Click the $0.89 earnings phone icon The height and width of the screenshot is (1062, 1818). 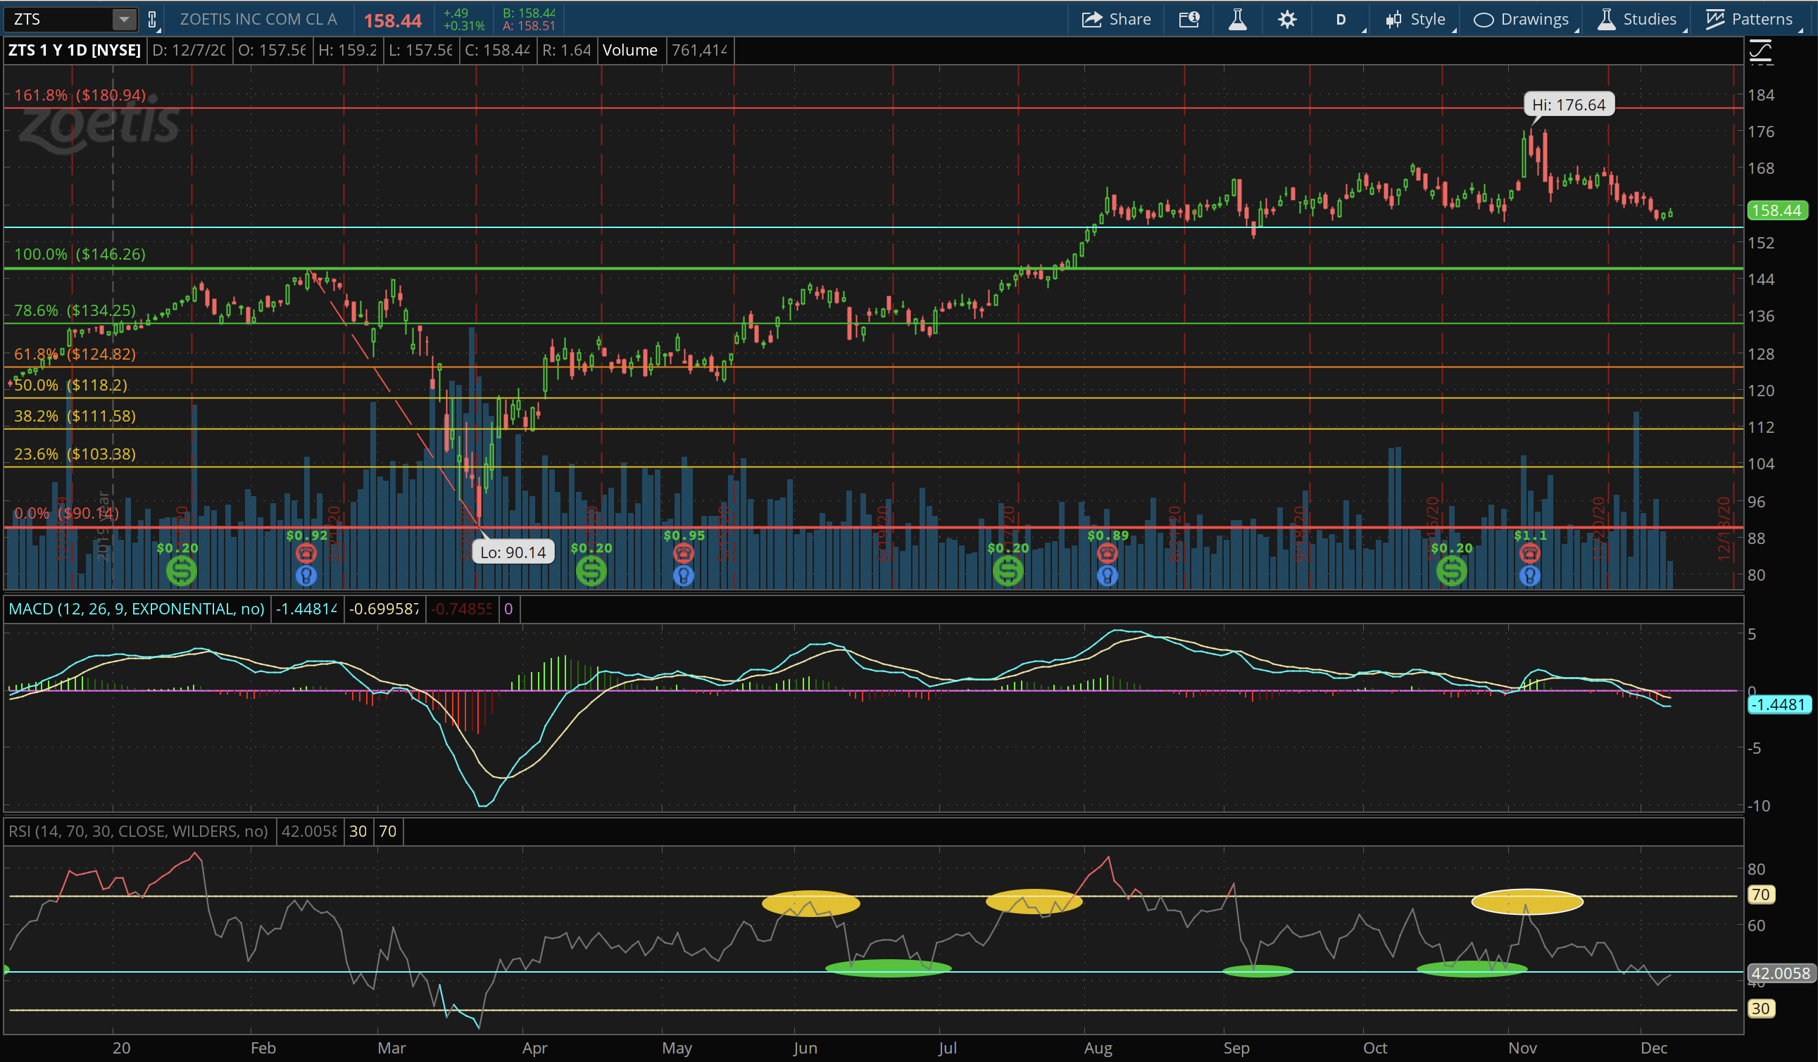[x=1108, y=553]
